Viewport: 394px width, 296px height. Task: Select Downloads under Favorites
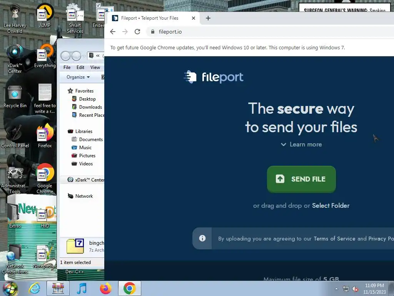(87, 107)
